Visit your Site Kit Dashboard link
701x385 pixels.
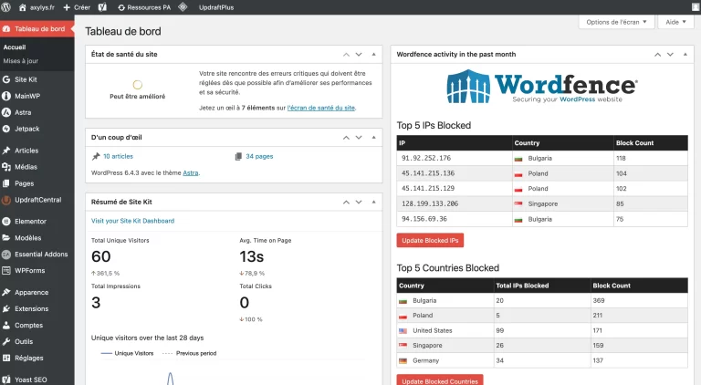pyautogui.click(x=132, y=221)
